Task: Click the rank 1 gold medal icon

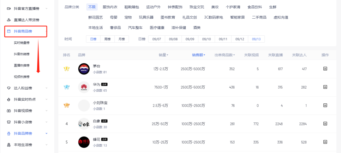Action: pyautogui.click(x=67, y=69)
